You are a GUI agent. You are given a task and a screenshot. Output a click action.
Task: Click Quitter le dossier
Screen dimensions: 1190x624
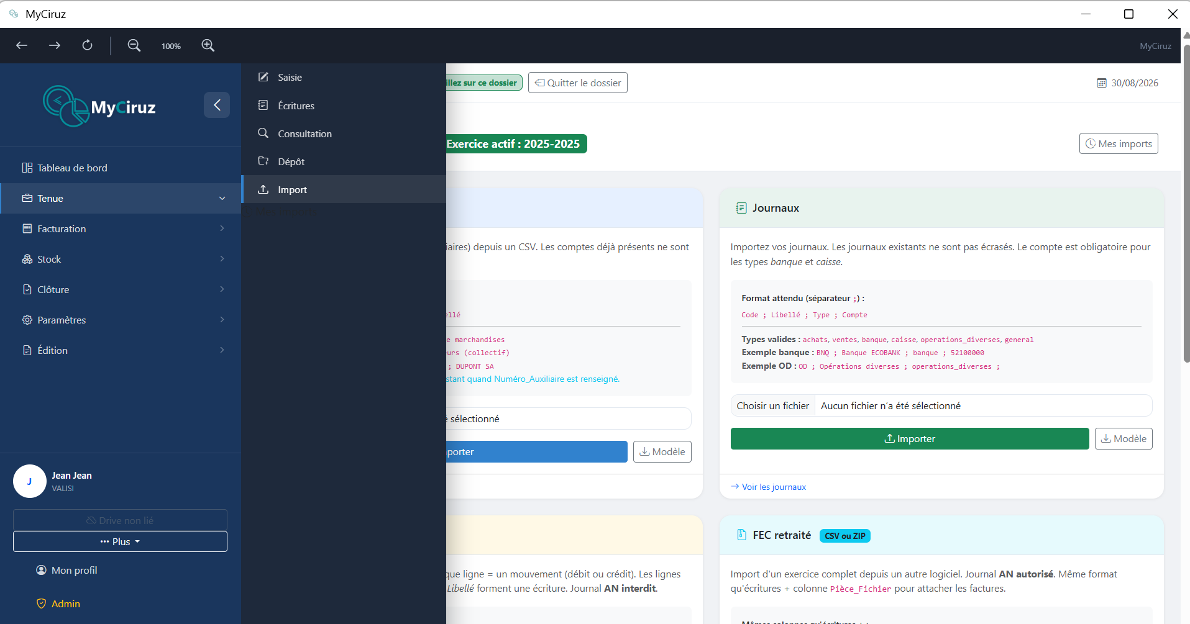[x=578, y=83]
